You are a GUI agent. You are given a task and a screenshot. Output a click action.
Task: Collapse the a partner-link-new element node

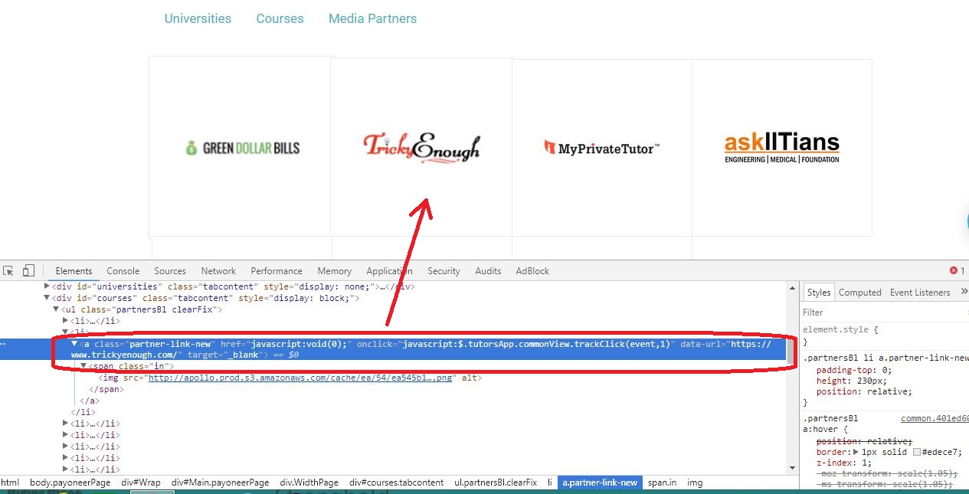[x=75, y=344]
